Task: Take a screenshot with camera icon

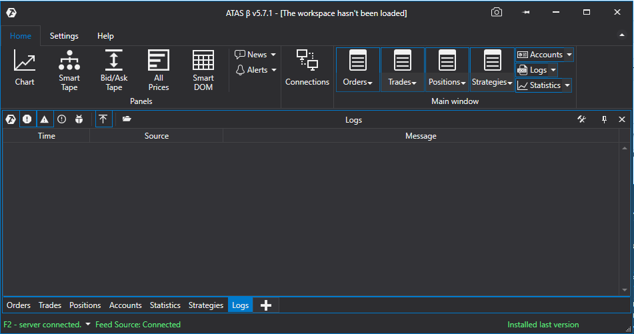Action: click(497, 12)
